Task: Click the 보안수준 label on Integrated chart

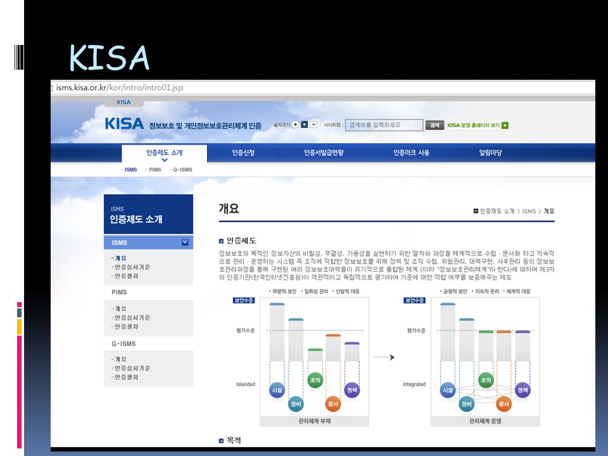Action: 414,300
